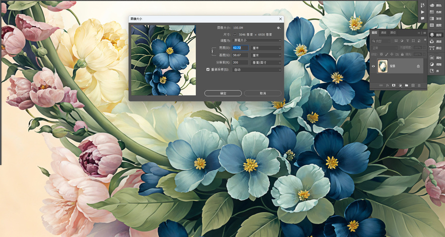Viewport: 445px width, 237px height.
Task: Open the History panel icon
Action: 423,5
